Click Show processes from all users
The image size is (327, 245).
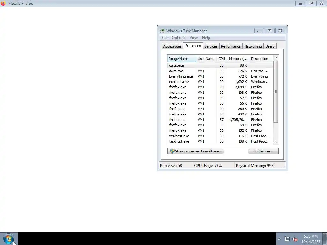196,151
